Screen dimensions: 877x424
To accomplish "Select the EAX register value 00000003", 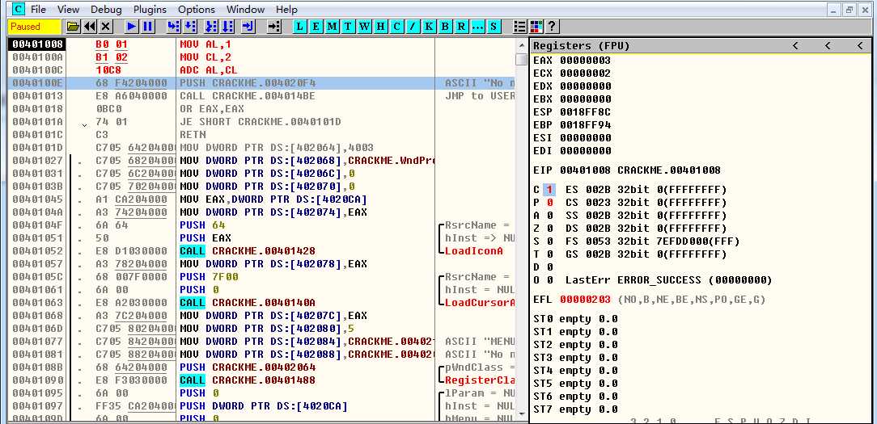I will [585, 61].
